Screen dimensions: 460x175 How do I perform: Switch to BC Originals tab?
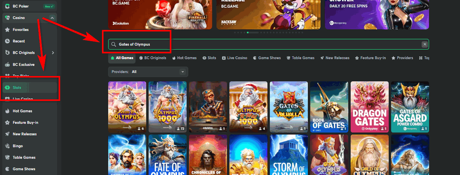pos(153,58)
